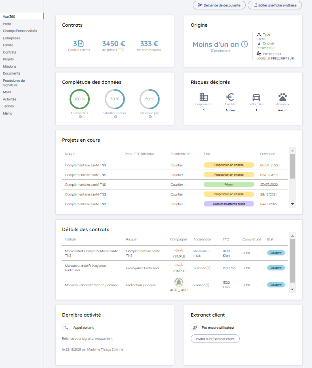Viewport: 312px width, 368px height.
Task: Click the Véhicules car icon
Action: 256,97
